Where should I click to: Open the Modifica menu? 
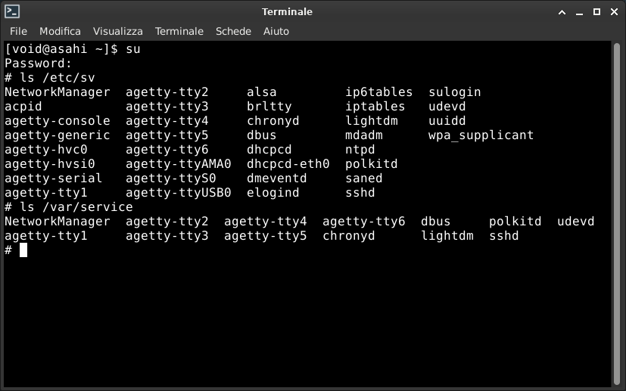60,31
